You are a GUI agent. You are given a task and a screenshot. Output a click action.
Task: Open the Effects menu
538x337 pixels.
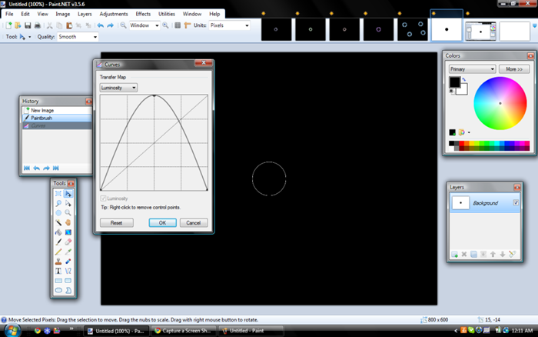[x=143, y=14]
